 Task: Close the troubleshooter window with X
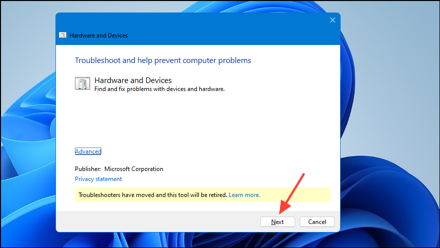[333, 20]
